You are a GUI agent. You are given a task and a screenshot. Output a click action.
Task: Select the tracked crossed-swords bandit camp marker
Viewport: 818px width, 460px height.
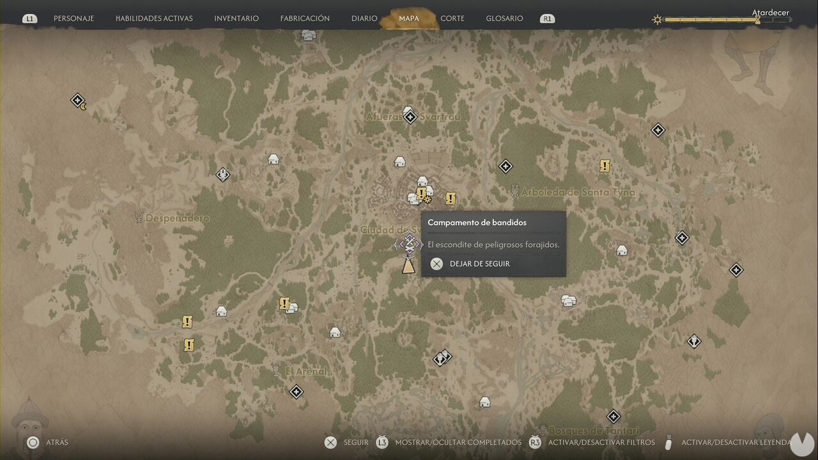(x=409, y=243)
